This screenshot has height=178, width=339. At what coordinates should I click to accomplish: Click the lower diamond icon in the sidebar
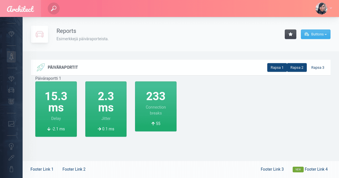11,79
